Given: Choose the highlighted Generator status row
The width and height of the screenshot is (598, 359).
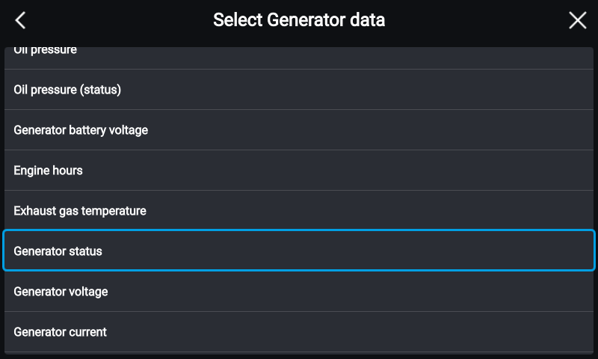Looking at the screenshot, I should pos(299,251).
